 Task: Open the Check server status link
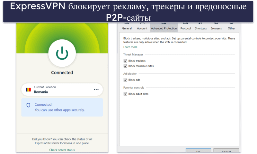point(62,150)
